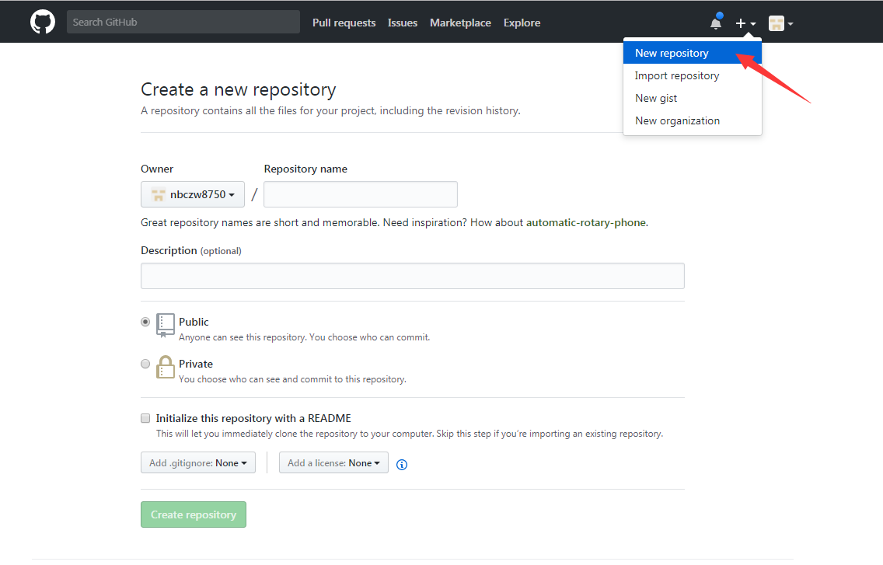Use the suggested name automatic-rotary-phone
The image size is (883, 565).
click(x=585, y=222)
